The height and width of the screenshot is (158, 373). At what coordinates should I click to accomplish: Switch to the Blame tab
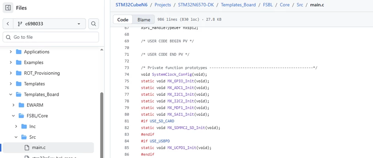(x=144, y=19)
